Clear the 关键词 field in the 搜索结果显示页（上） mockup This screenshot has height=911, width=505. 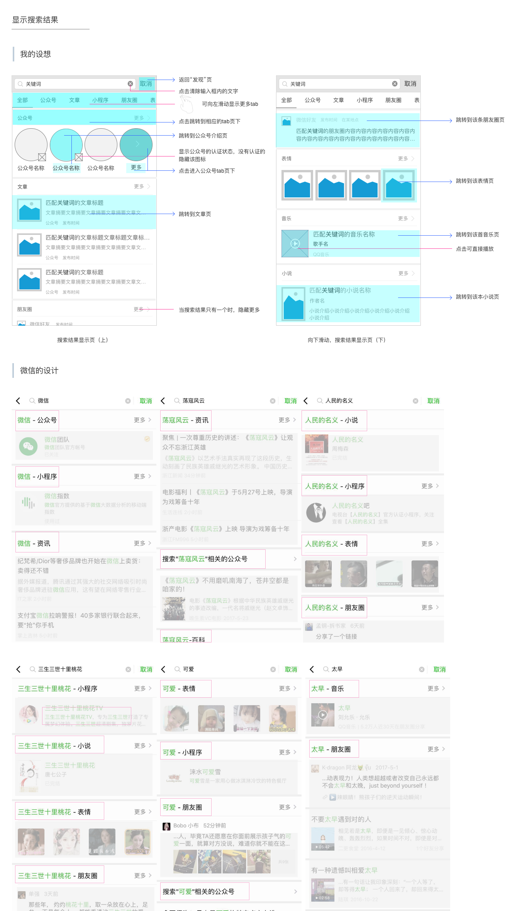pyautogui.click(x=130, y=84)
